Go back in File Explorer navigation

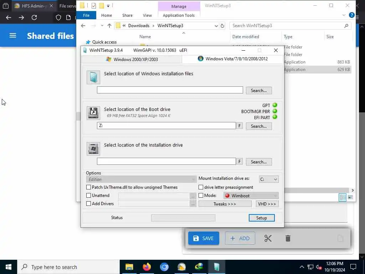83,26
